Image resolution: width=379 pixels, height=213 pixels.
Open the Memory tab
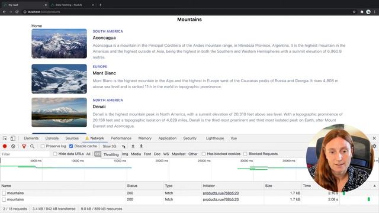pyautogui.click(x=144, y=138)
